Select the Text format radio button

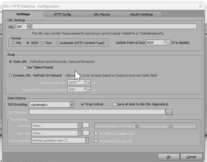(43, 43)
